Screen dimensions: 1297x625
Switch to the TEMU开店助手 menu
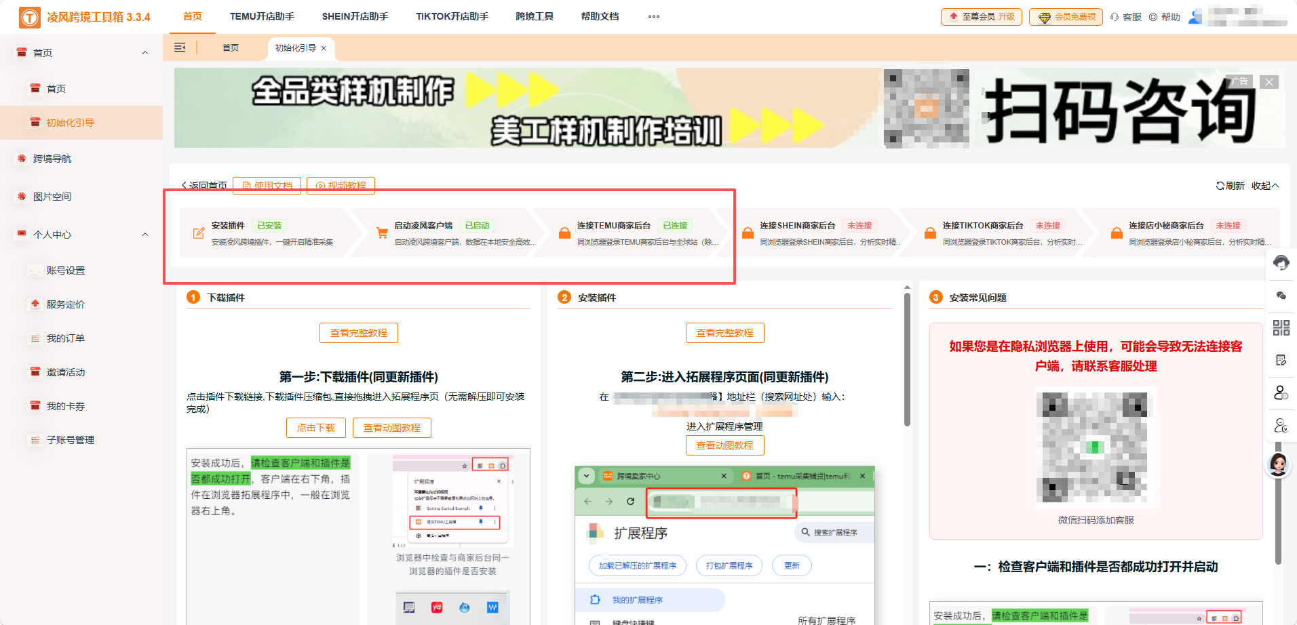[262, 16]
